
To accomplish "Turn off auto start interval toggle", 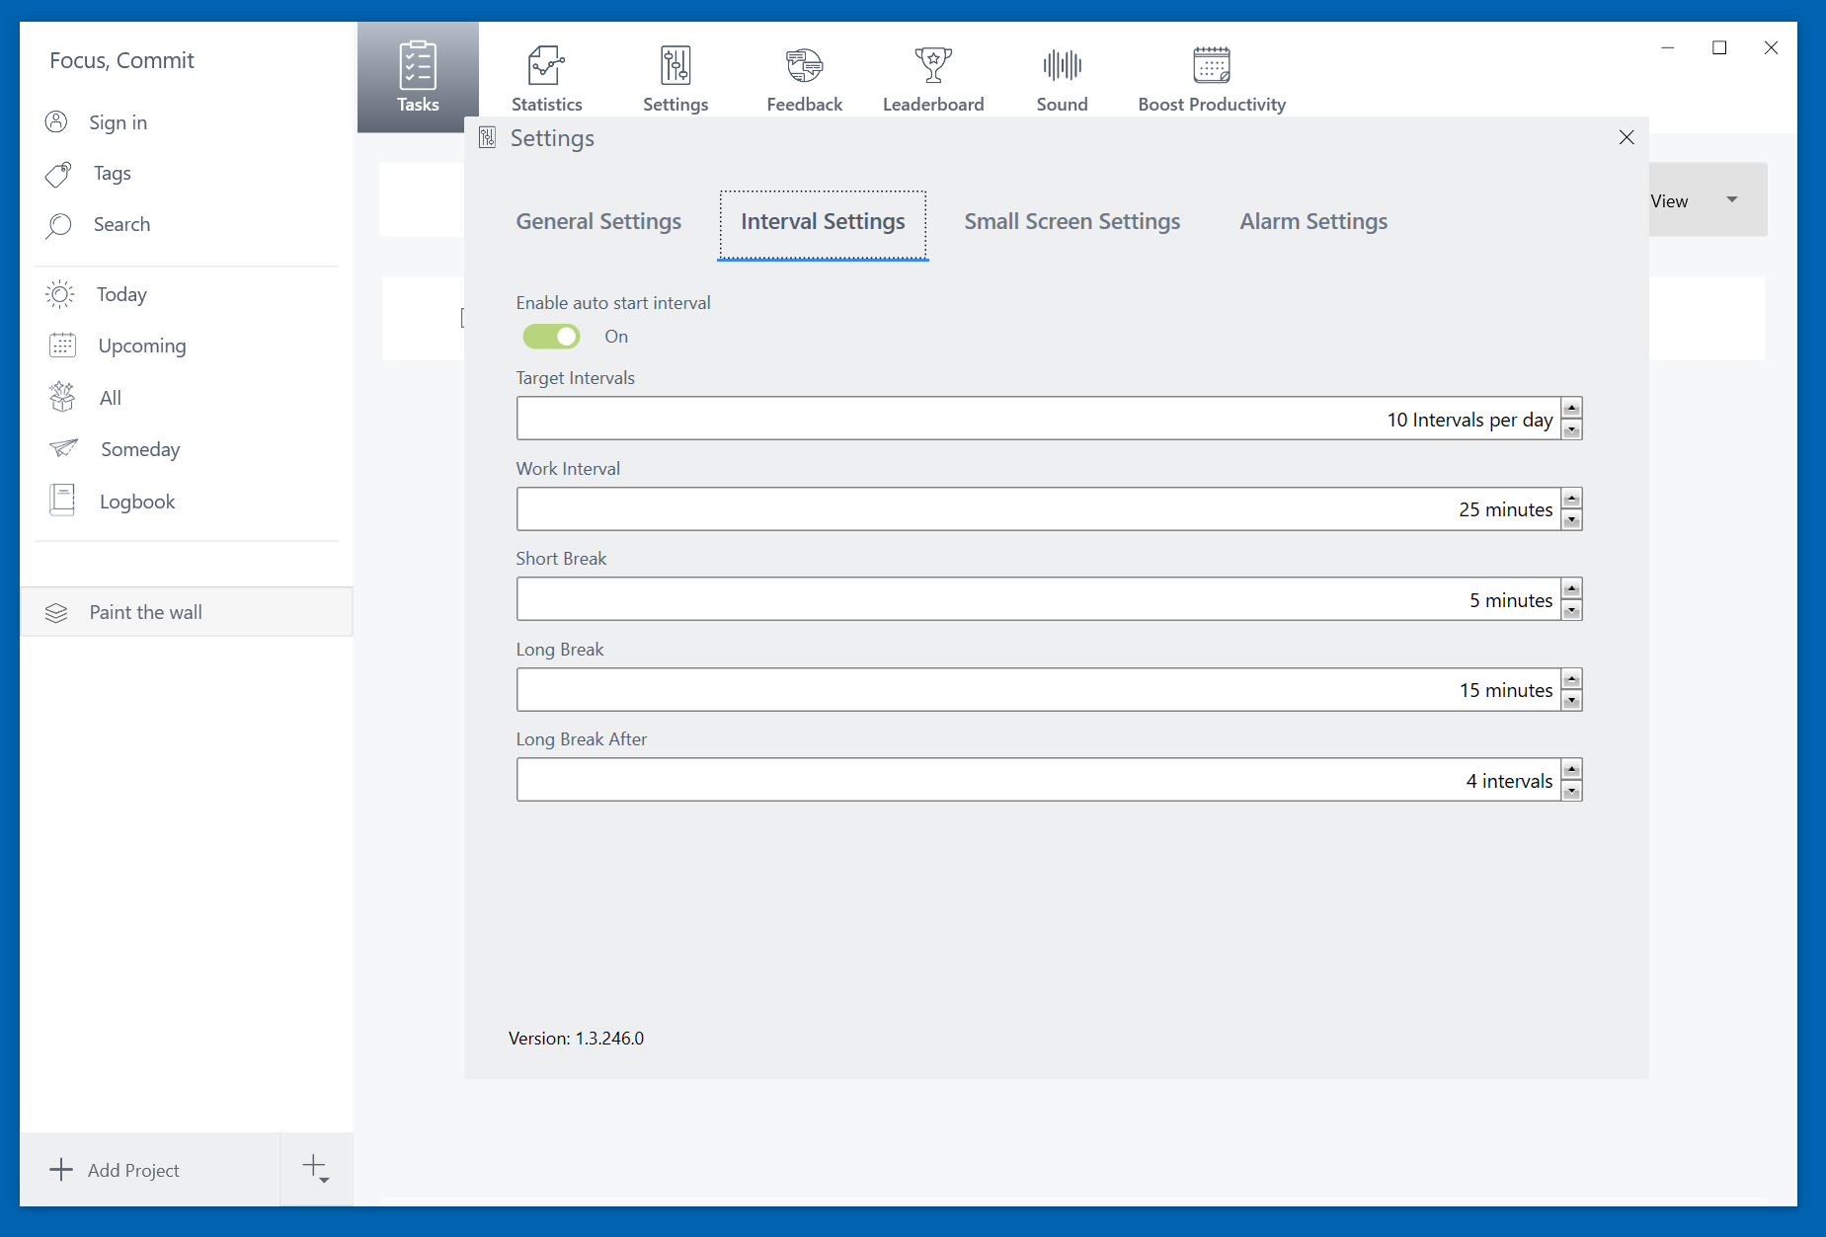I will [551, 337].
